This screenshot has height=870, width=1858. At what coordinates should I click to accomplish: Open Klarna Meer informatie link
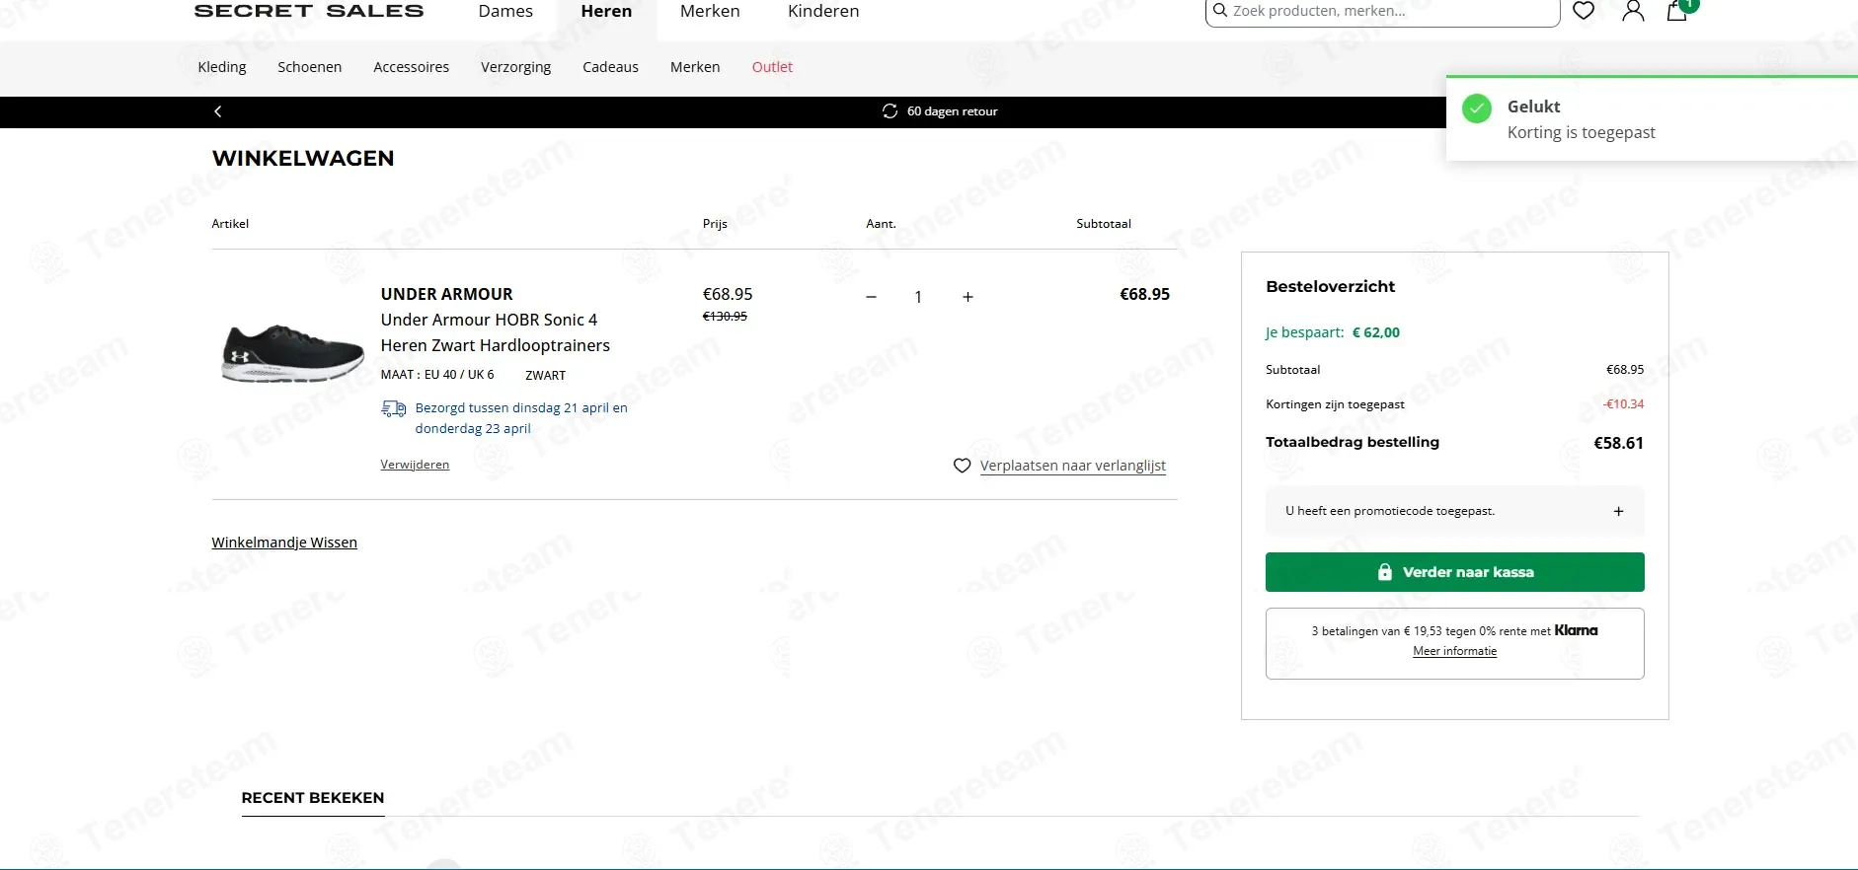click(1455, 651)
